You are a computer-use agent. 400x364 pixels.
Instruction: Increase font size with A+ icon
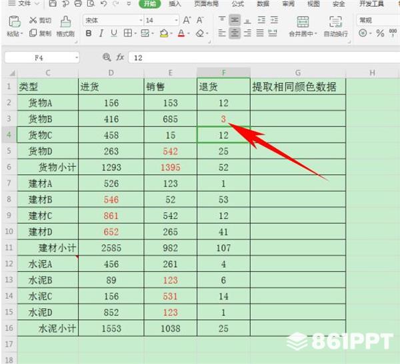[x=187, y=20]
